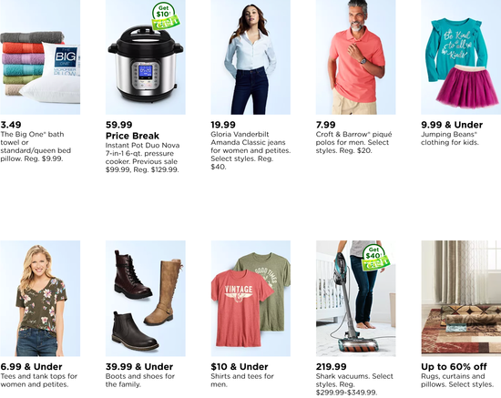Click the Get $10 Kohl's Cash badge
501x398 pixels.
pos(165,16)
